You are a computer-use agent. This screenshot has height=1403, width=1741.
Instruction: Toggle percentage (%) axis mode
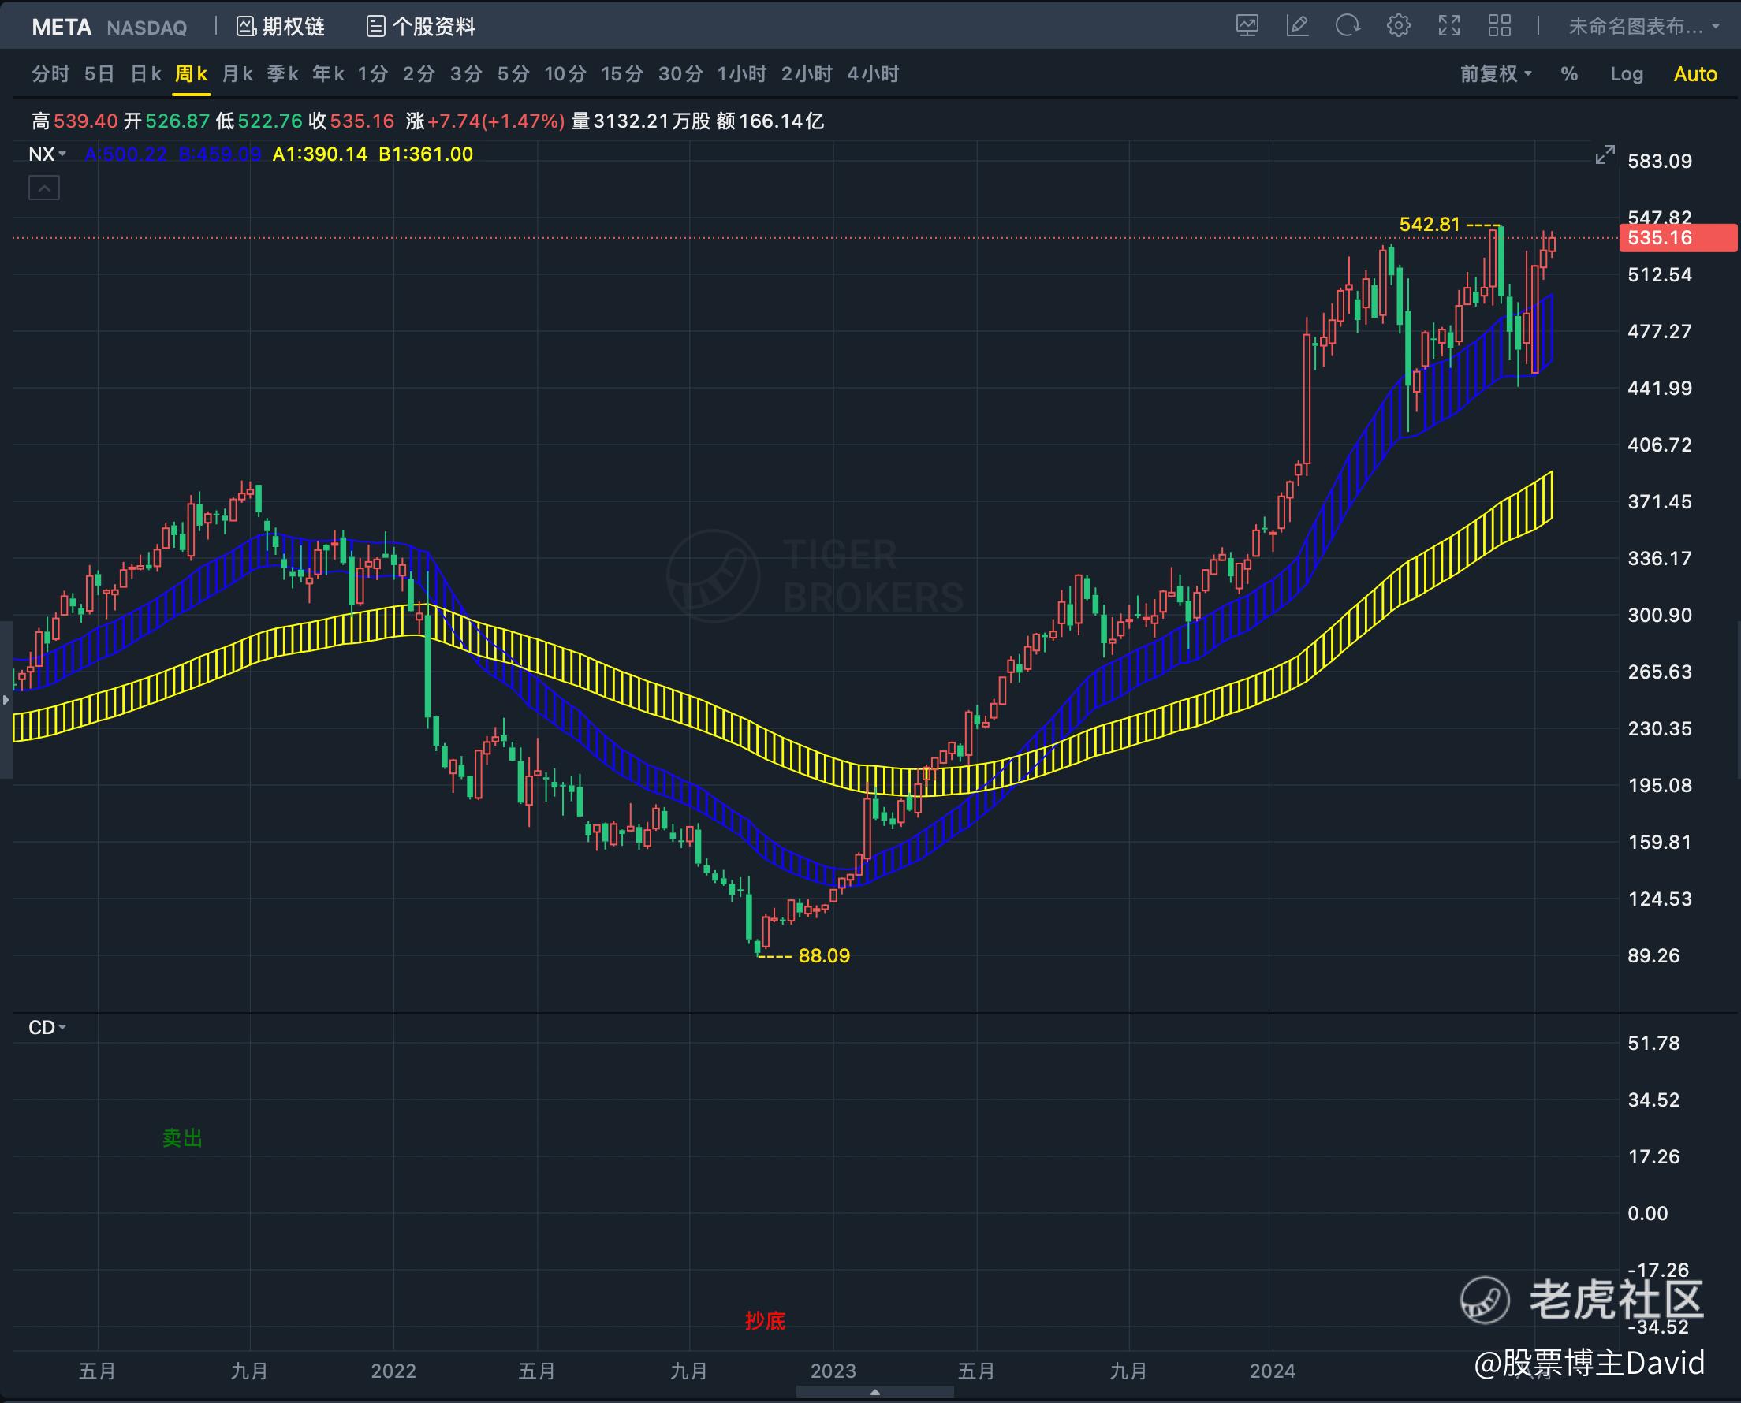(1569, 74)
